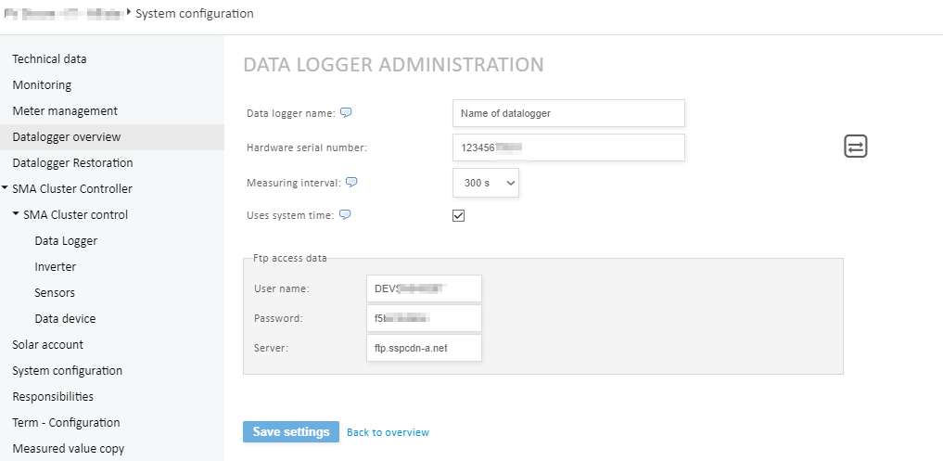Screen dimensions: 943x461
Task: Select the FTP Server field
Action: pos(424,348)
